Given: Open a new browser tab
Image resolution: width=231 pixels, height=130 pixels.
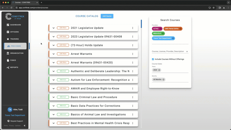Looking at the screenshot, I should (42, 2).
